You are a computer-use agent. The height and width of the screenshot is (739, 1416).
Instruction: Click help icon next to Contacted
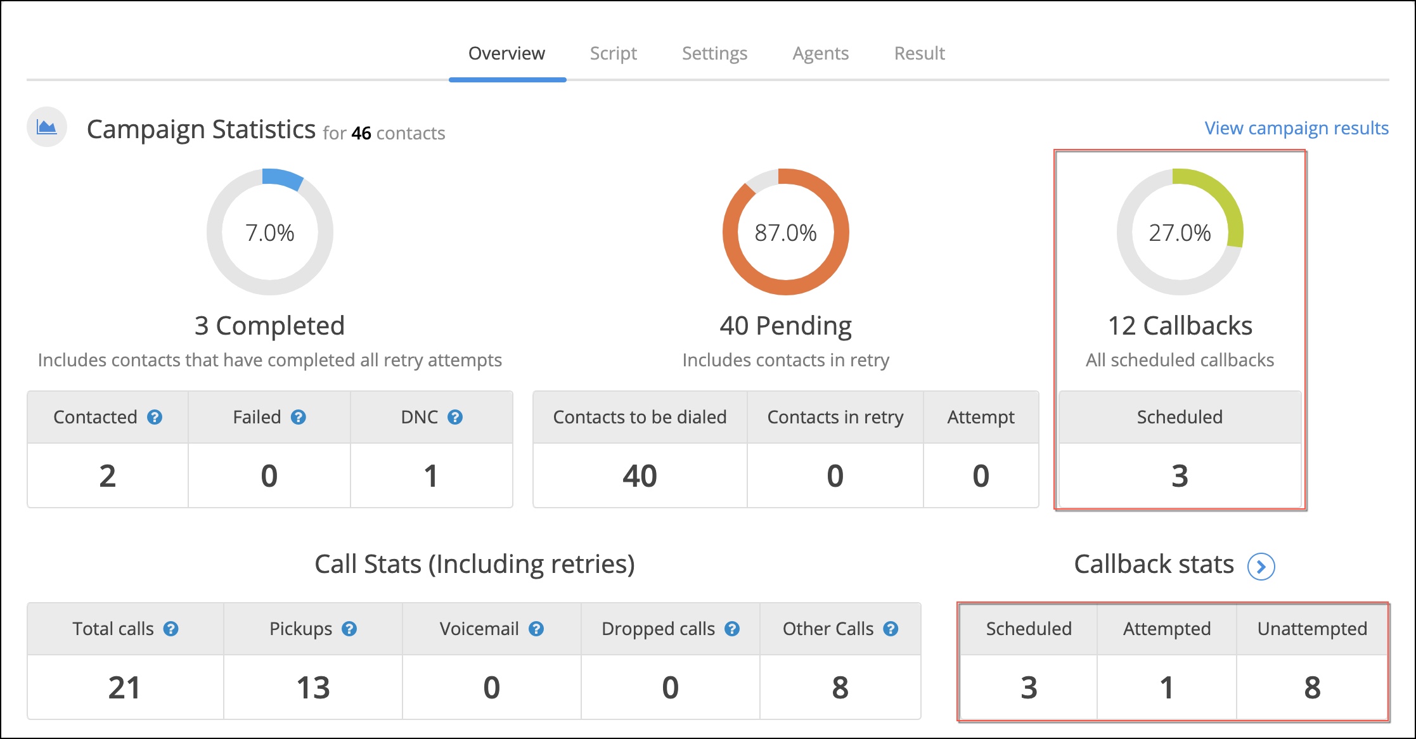(155, 417)
